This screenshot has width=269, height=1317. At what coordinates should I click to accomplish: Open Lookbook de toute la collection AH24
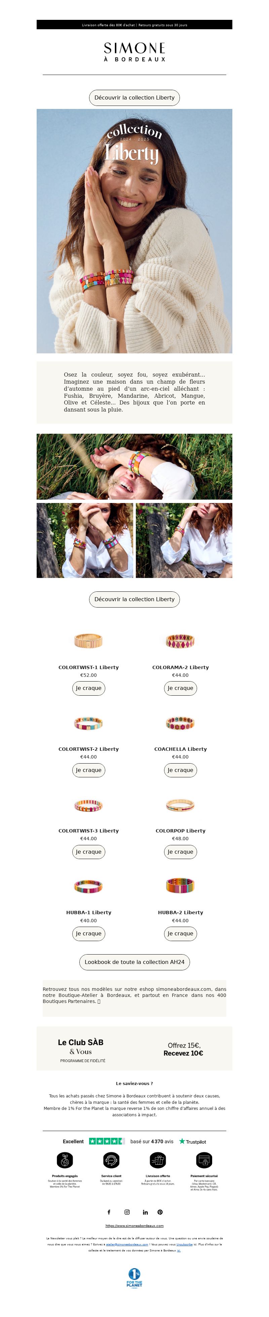tap(134, 962)
